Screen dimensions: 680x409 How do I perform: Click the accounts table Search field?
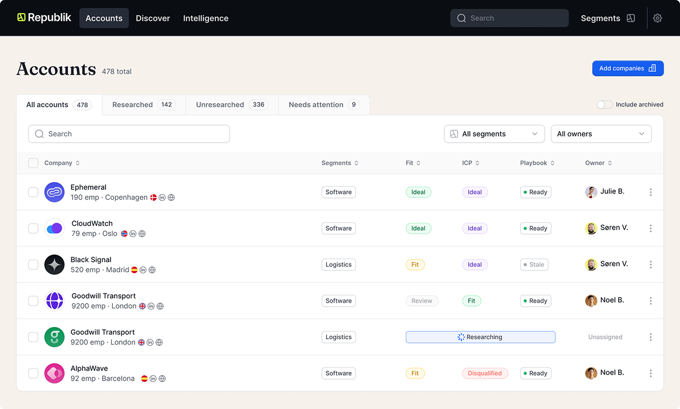[x=129, y=134]
